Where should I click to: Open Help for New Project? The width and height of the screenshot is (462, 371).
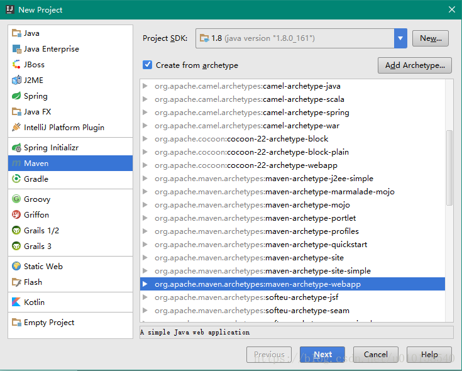(x=429, y=355)
